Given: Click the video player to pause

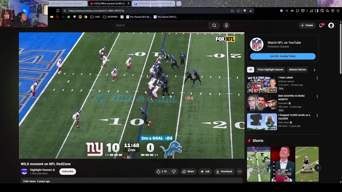Looking at the screenshot, I should pos(131,95).
